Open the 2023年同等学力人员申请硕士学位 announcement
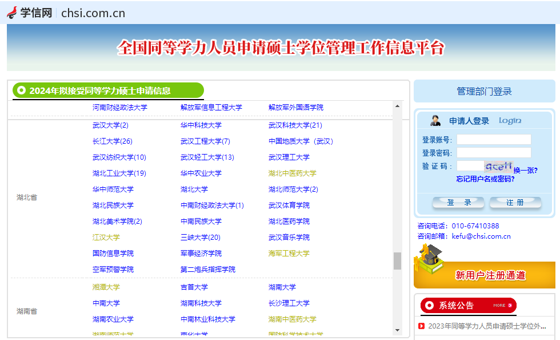 point(487,326)
